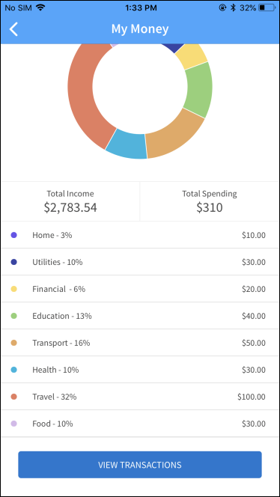The width and height of the screenshot is (280, 497).
Task: Open the Utilities spending row
Action: coord(140,262)
